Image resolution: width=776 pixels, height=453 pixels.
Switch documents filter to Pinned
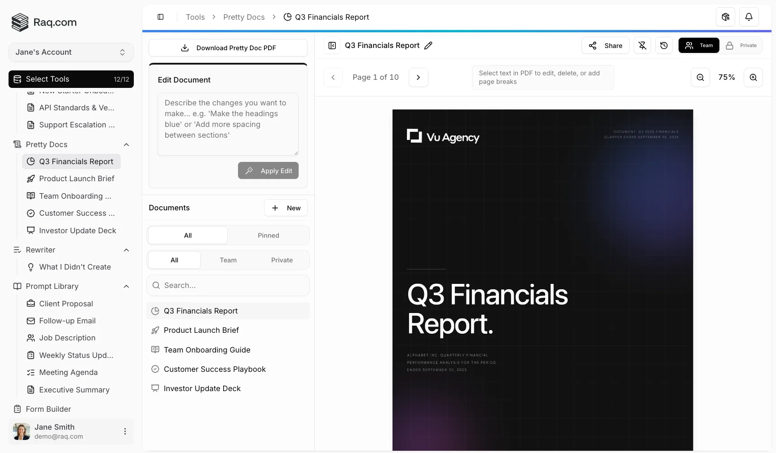[268, 235]
